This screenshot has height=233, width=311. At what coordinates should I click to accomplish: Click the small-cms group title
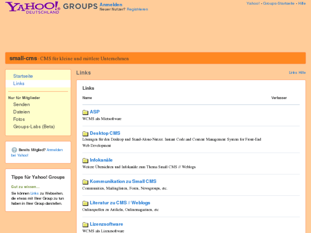23,58
